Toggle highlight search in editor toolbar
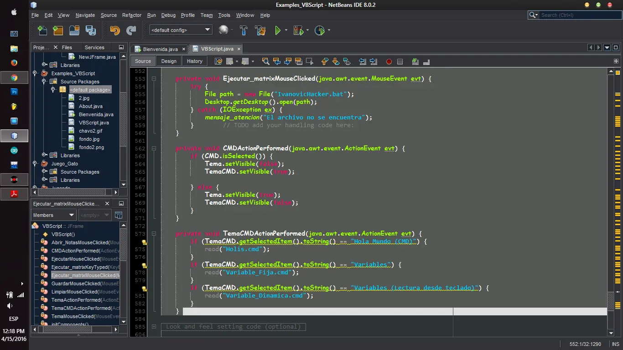Viewport: 623px width, 350px height. pyautogui.click(x=298, y=62)
